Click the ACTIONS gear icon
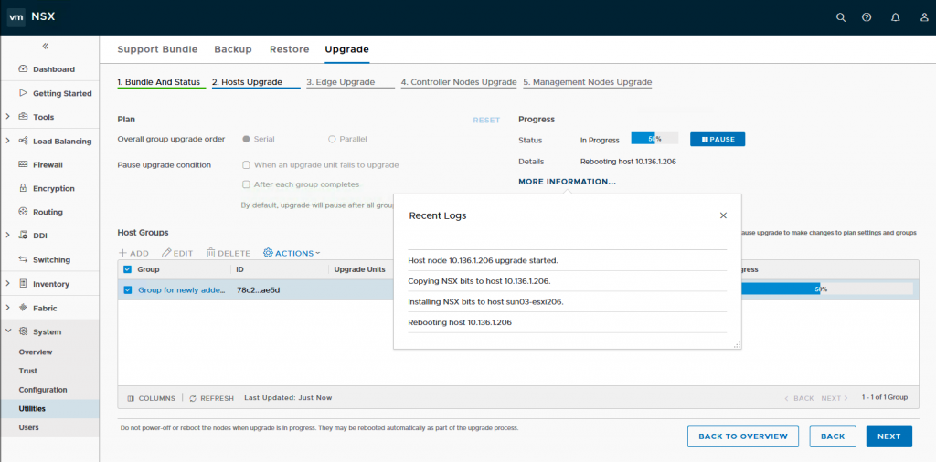Screen dimensions: 936x462 (268, 253)
